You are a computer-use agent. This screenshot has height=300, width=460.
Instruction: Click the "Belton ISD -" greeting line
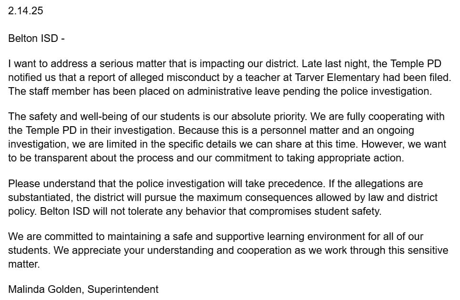pyautogui.click(x=36, y=39)
